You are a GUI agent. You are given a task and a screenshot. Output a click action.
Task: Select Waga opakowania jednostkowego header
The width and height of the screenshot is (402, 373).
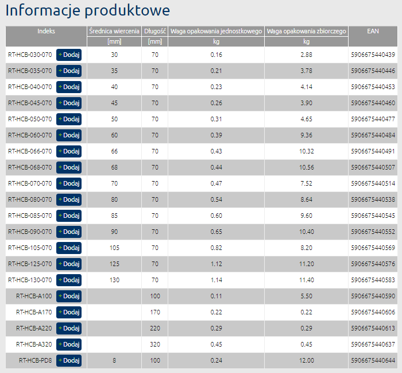(216, 31)
